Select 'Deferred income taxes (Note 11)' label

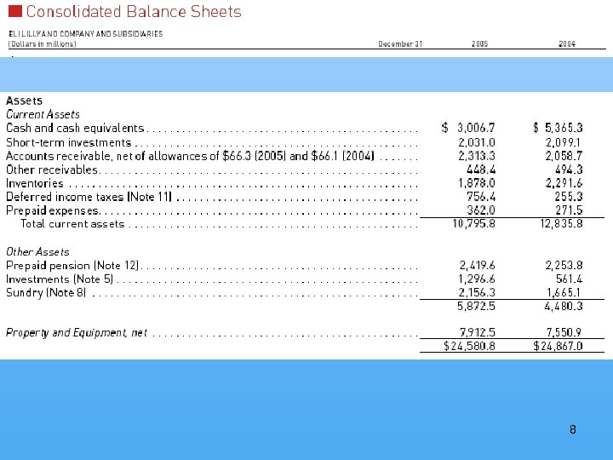point(89,197)
